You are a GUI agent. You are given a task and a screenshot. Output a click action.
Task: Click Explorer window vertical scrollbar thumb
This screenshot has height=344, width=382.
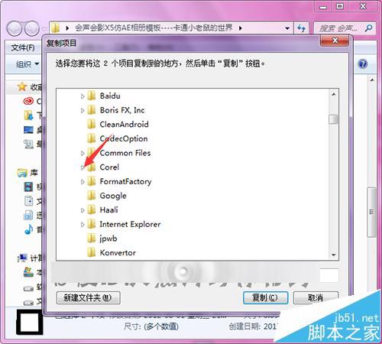(x=371, y=212)
